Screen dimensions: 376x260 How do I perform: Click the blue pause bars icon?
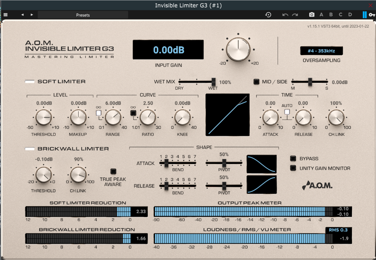coord(365,15)
